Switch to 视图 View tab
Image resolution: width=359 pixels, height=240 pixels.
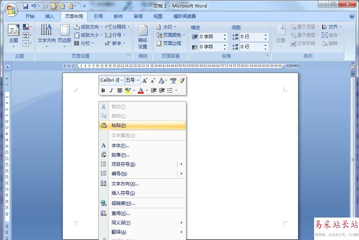pos(158,16)
